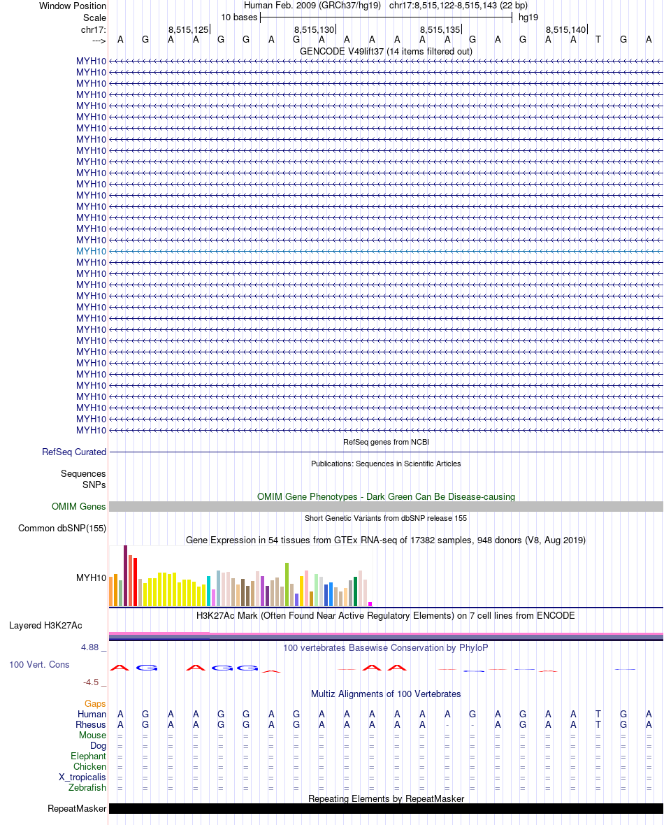Click the gray OMIM Genes item bar

[386, 507]
